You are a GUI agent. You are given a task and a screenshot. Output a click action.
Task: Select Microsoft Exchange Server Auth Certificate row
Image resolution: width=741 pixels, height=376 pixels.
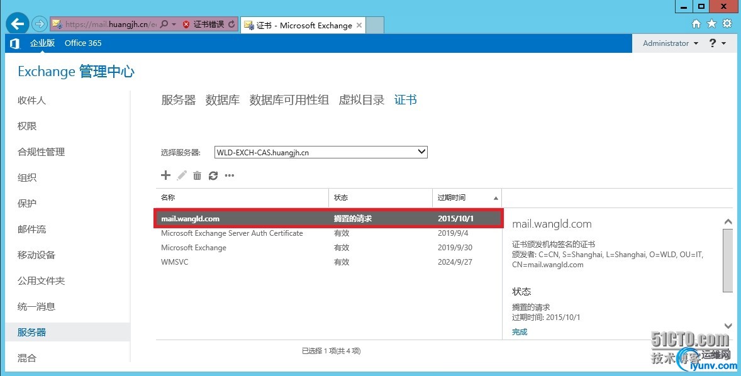[328, 233]
